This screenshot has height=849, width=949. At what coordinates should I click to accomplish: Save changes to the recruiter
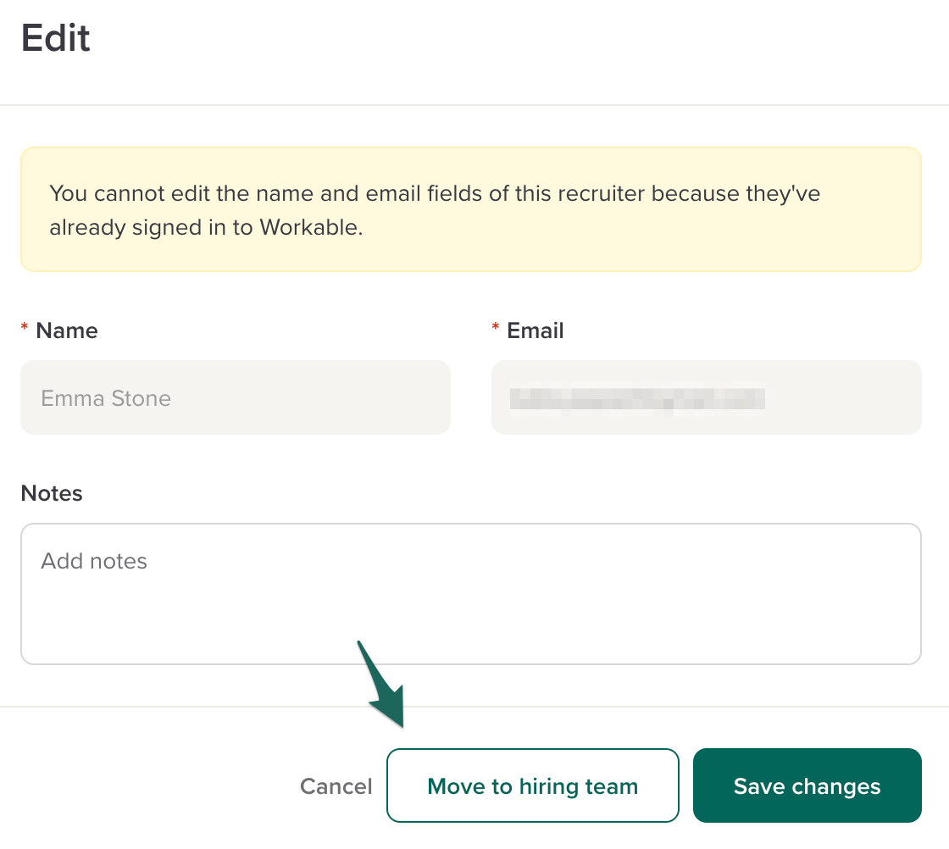pos(807,785)
